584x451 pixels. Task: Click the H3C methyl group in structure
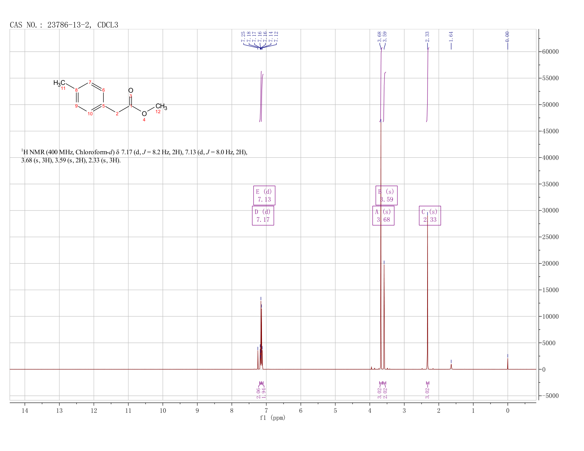point(59,83)
